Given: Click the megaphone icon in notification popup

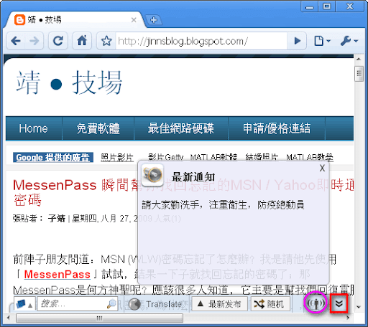Looking at the screenshot, I should (x=152, y=175).
